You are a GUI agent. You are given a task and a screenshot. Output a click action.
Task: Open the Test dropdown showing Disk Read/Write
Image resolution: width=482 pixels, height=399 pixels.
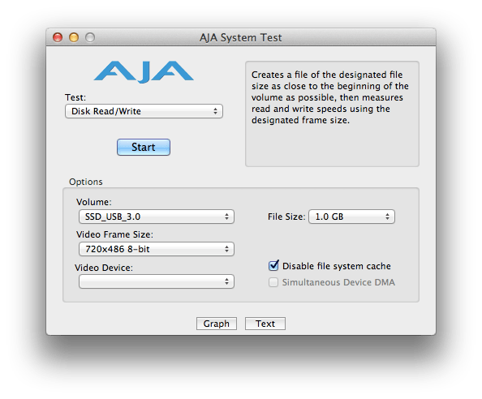tap(144, 111)
